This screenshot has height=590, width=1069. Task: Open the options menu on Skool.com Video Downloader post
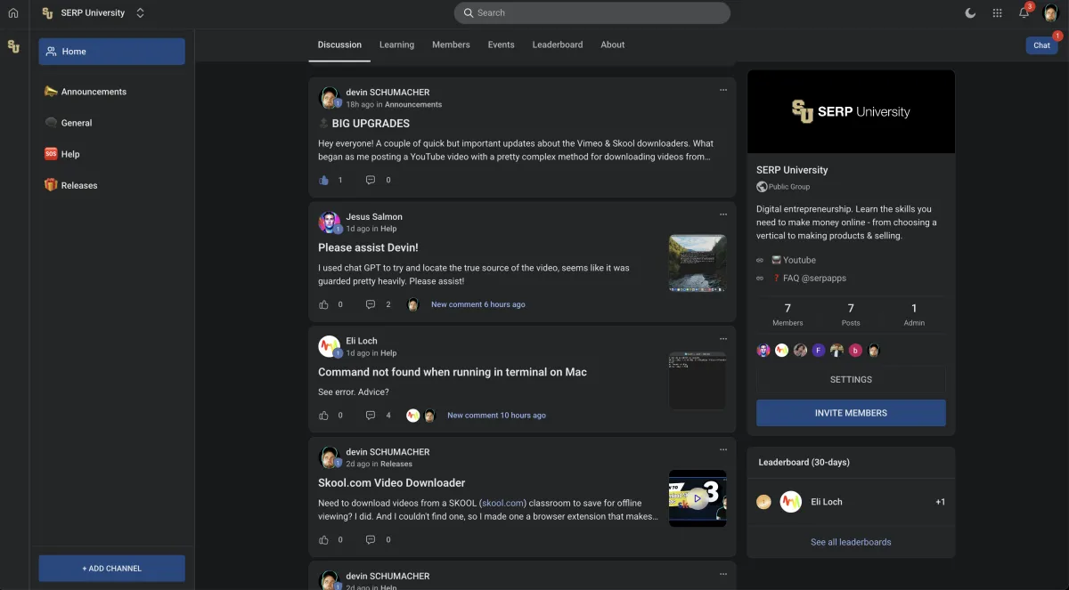(x=723, y=449)
